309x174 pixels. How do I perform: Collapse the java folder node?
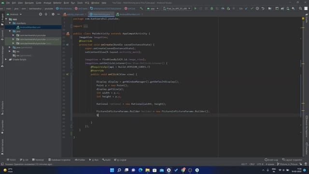click(10, 31)
